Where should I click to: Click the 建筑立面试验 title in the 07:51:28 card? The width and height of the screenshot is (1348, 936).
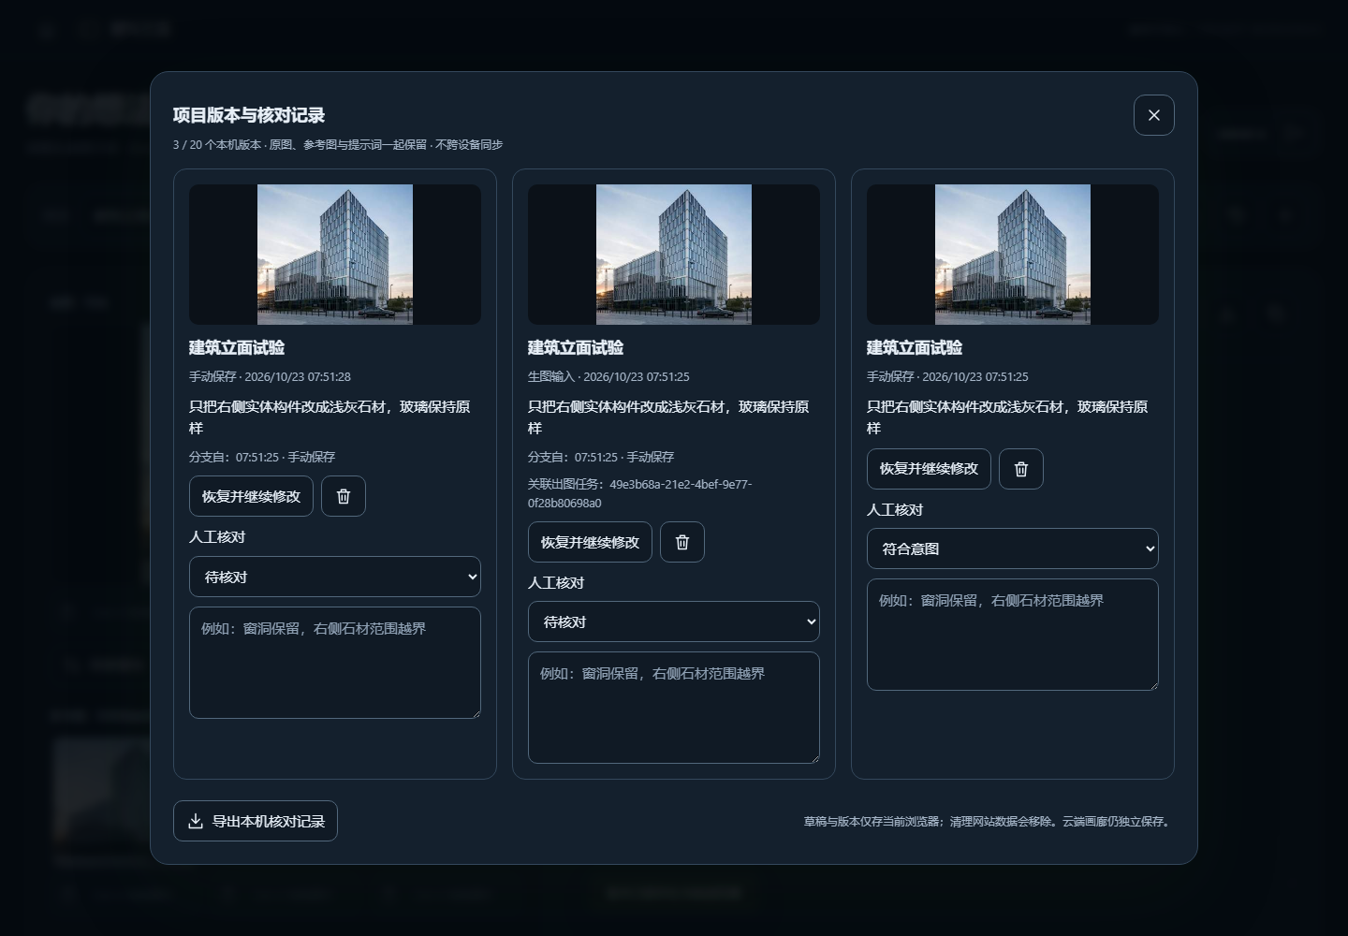pos(237,347)
